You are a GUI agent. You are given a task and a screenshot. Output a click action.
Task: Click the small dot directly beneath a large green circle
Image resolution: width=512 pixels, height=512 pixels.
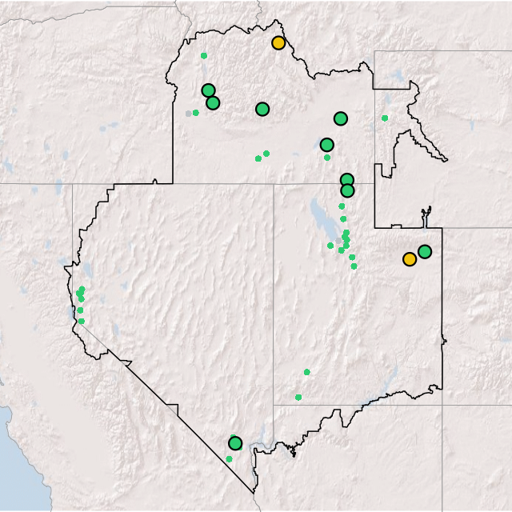point(327,158)
